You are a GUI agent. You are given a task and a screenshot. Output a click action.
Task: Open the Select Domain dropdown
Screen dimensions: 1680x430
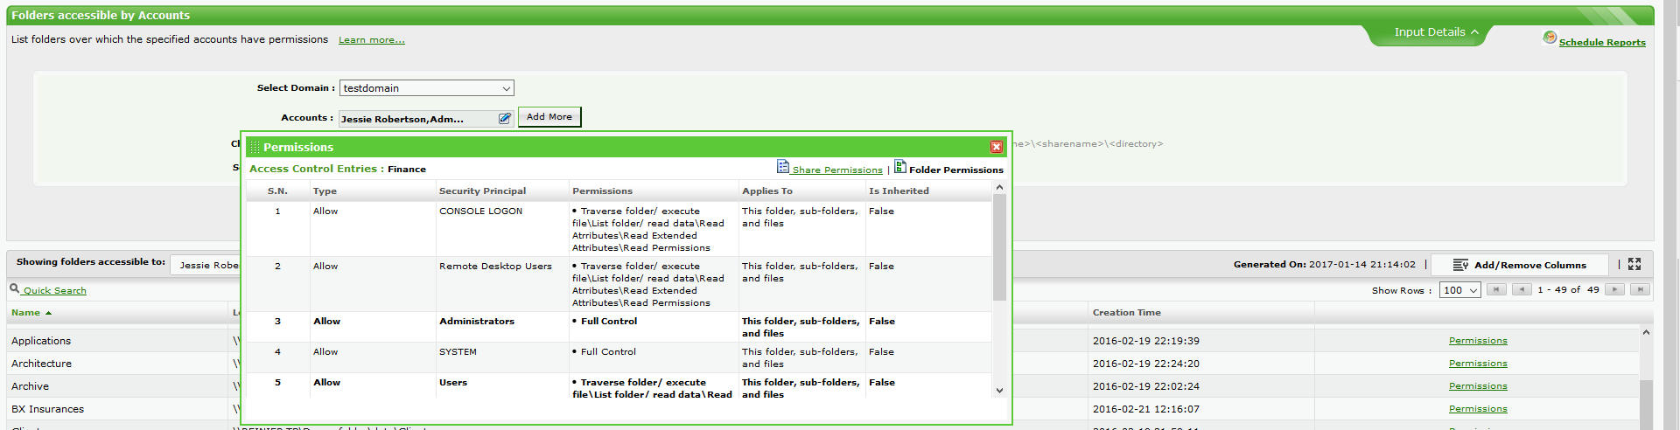tap(426, 88)
